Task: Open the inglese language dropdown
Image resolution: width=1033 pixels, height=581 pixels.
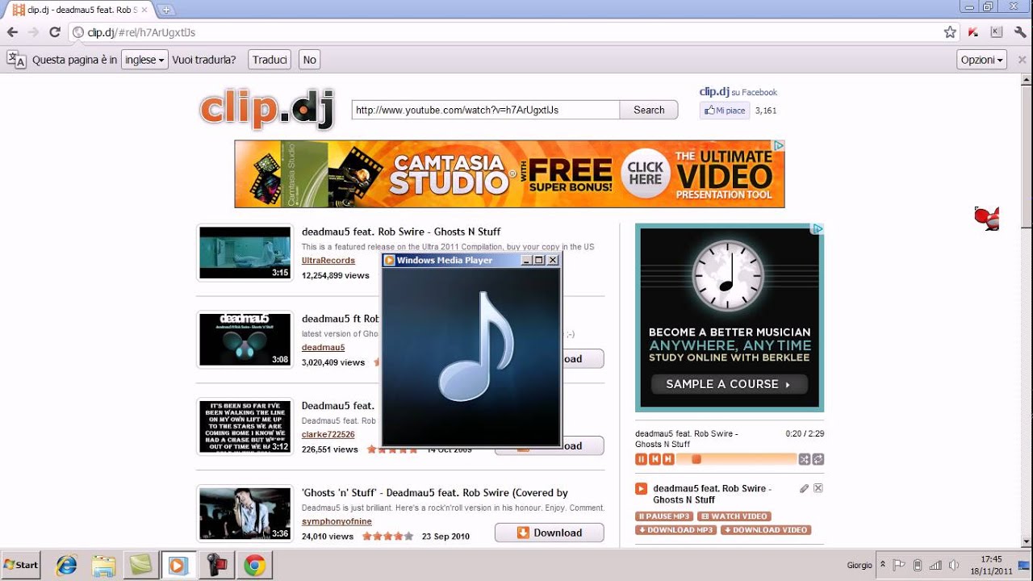Action: (x=144, y=60)
